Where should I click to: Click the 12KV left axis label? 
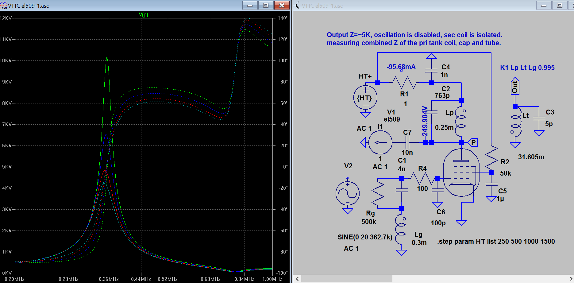6,18
